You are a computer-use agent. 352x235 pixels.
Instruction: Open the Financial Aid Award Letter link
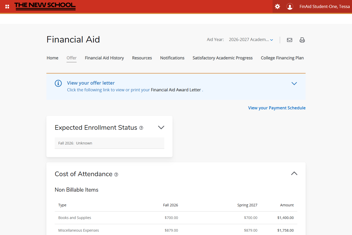point(176,90)
